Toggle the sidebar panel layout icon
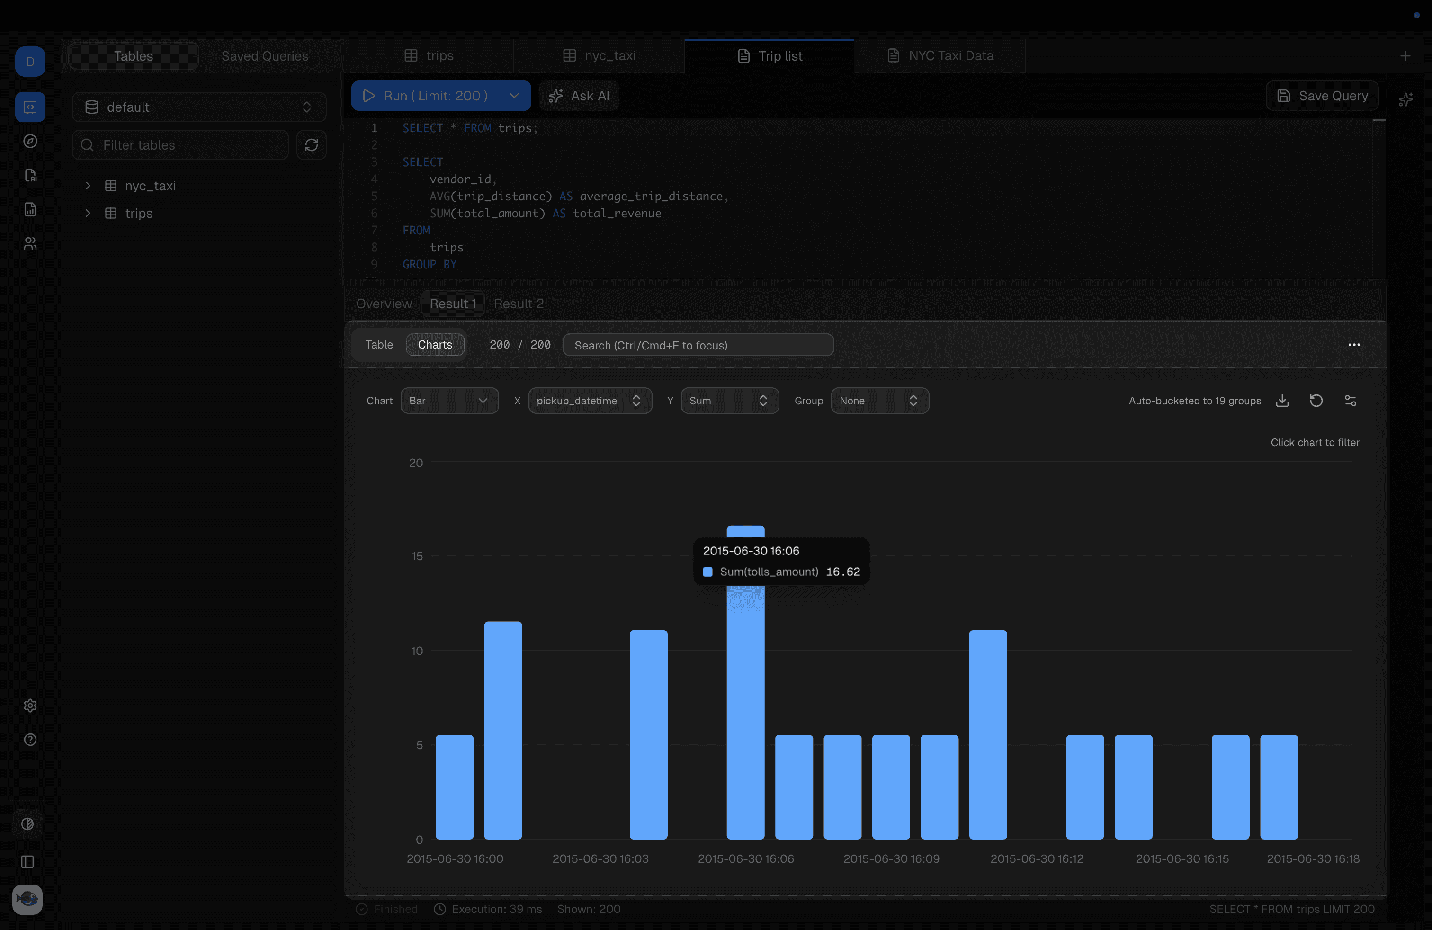 click(27, 862)
